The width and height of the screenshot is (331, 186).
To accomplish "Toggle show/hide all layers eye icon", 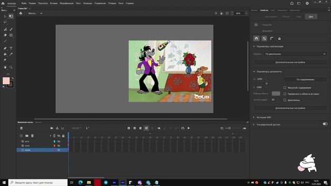I will pyautogui.click(x=58, y=136).
